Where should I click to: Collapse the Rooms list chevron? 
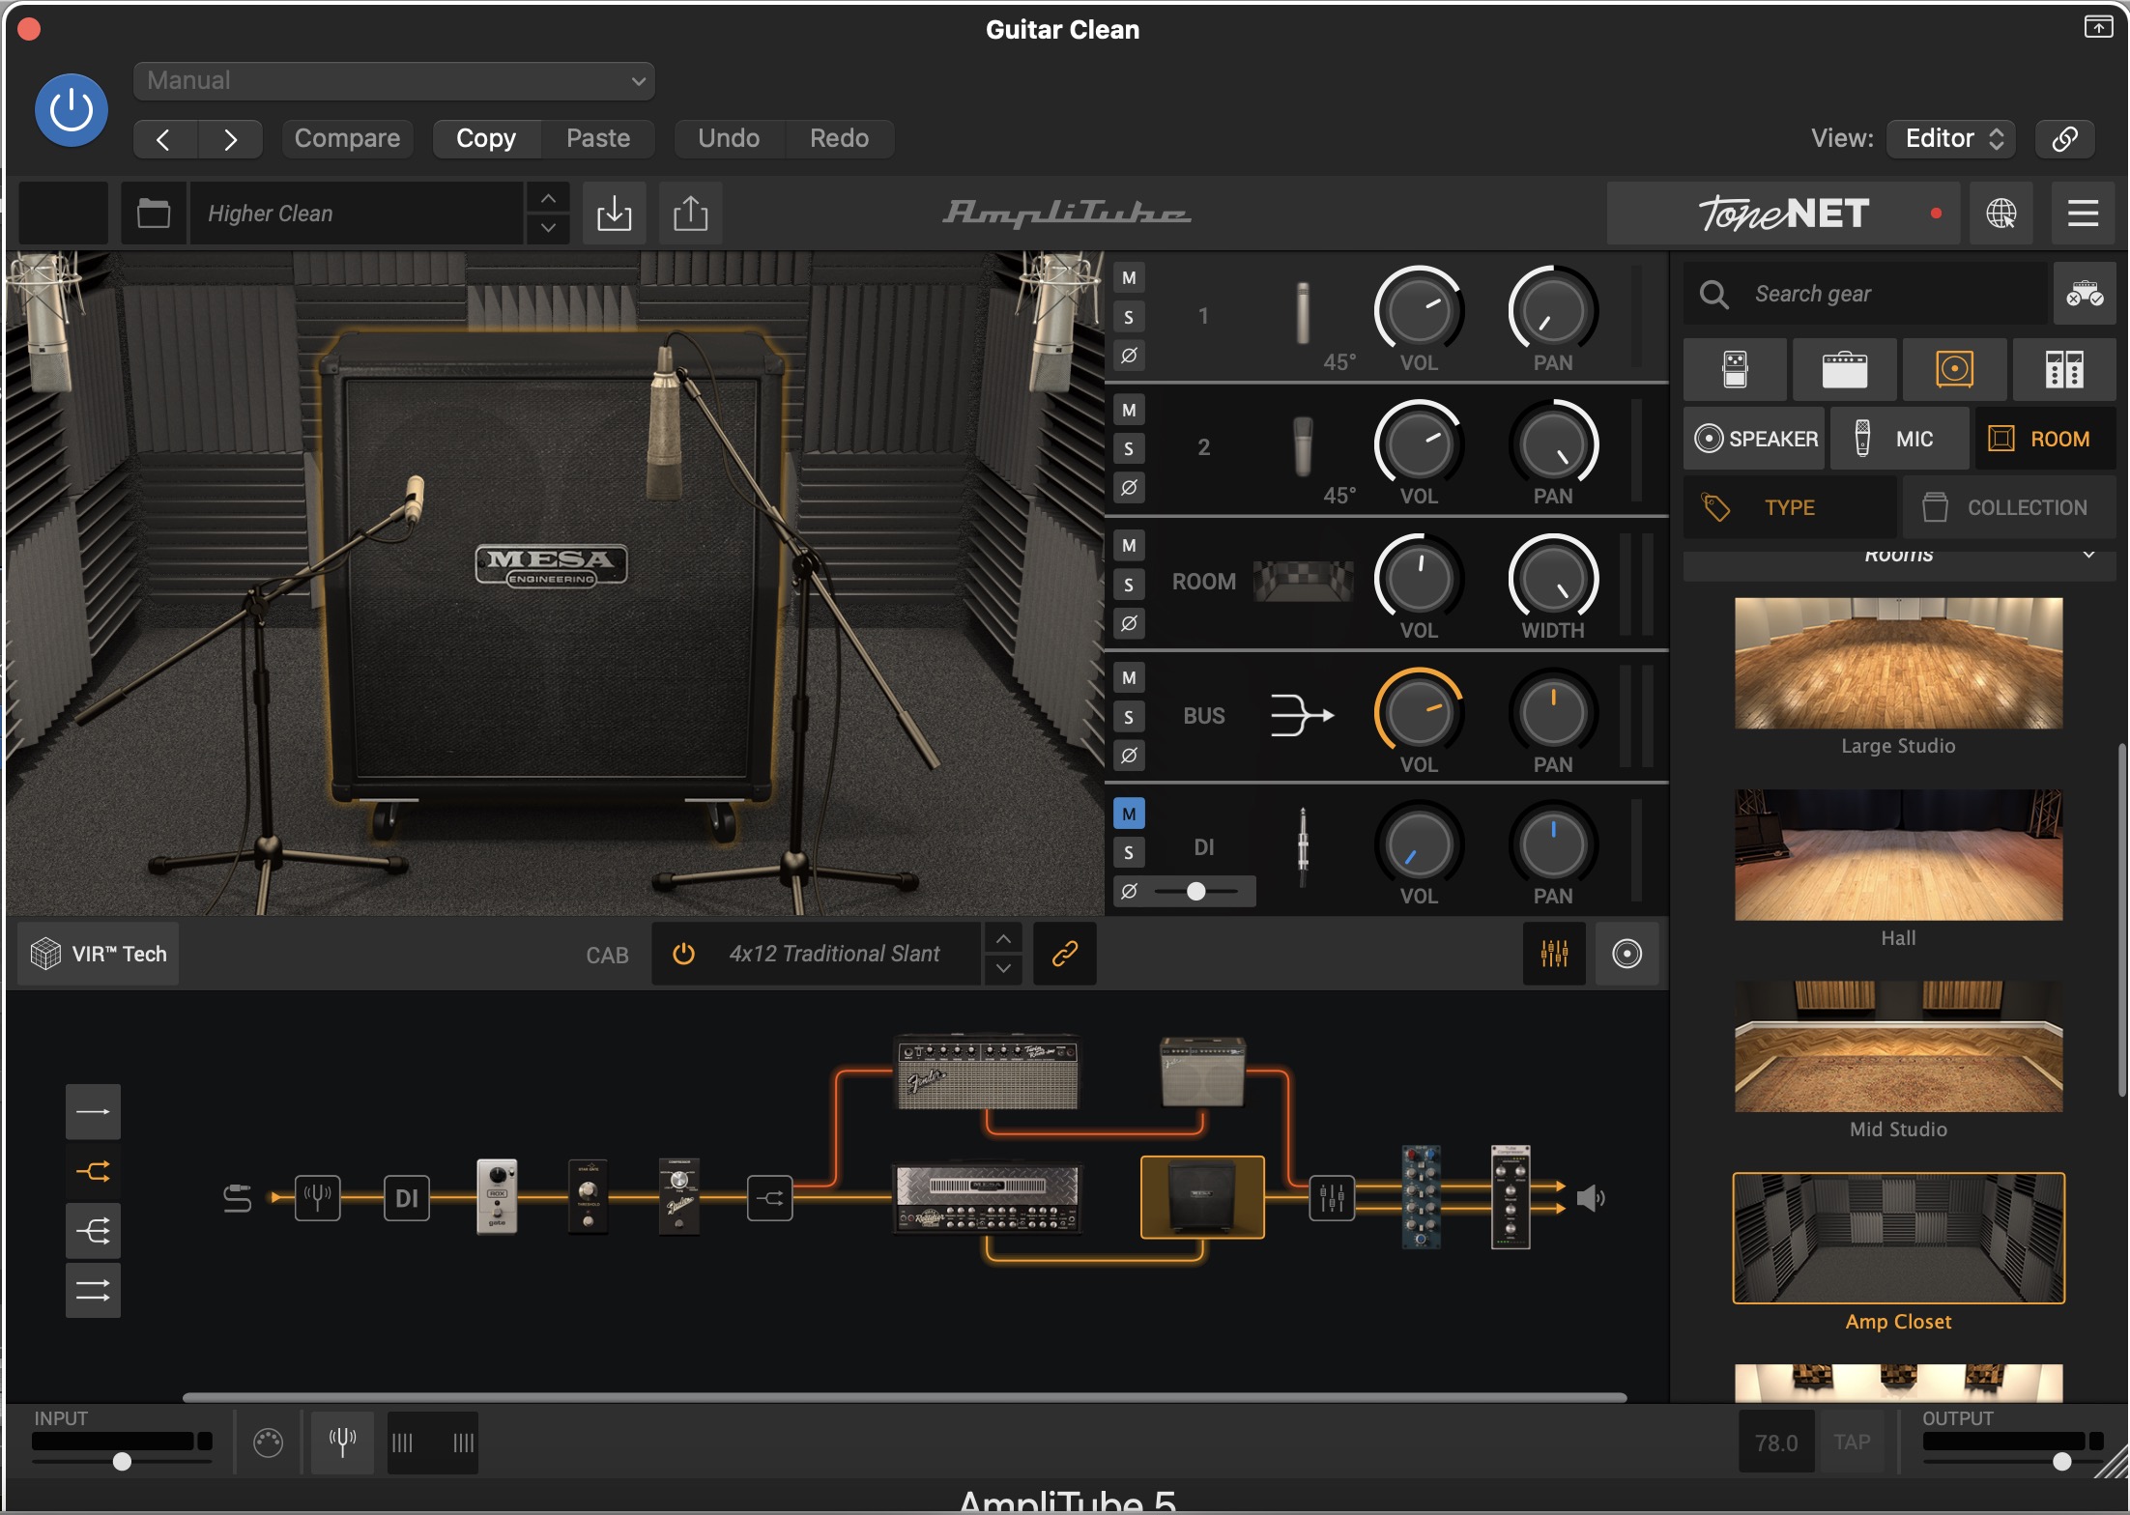pyautogui.click(x=2088, y=555)
